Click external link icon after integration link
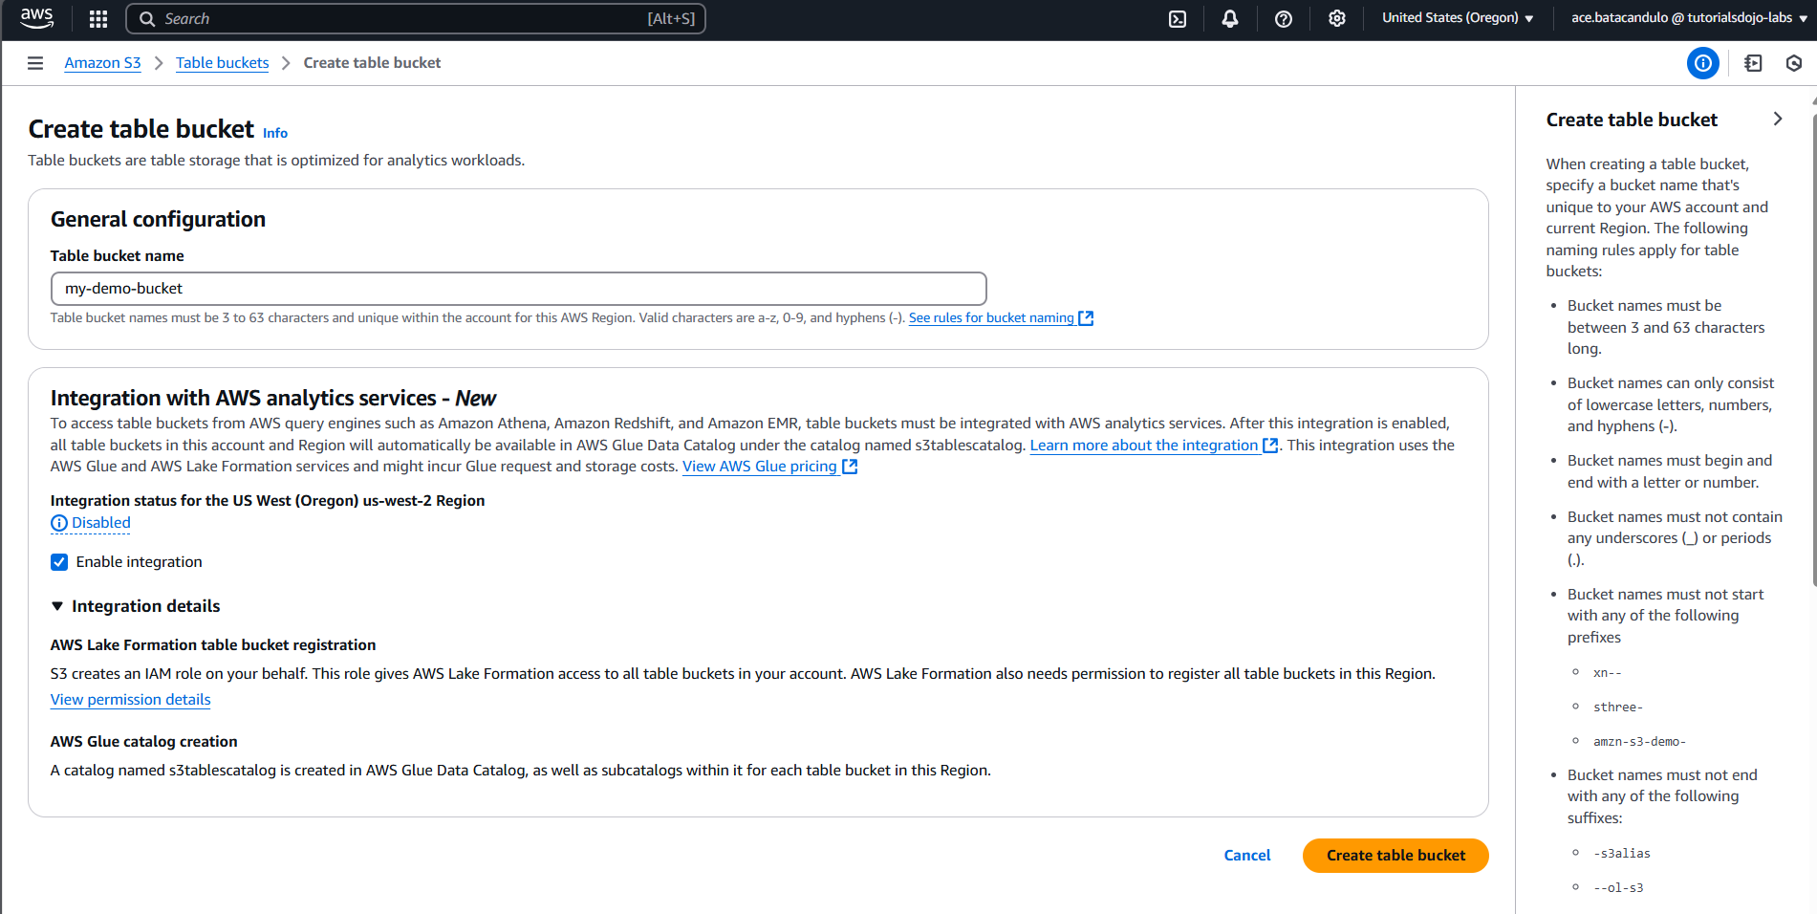 pos(1270,446)
